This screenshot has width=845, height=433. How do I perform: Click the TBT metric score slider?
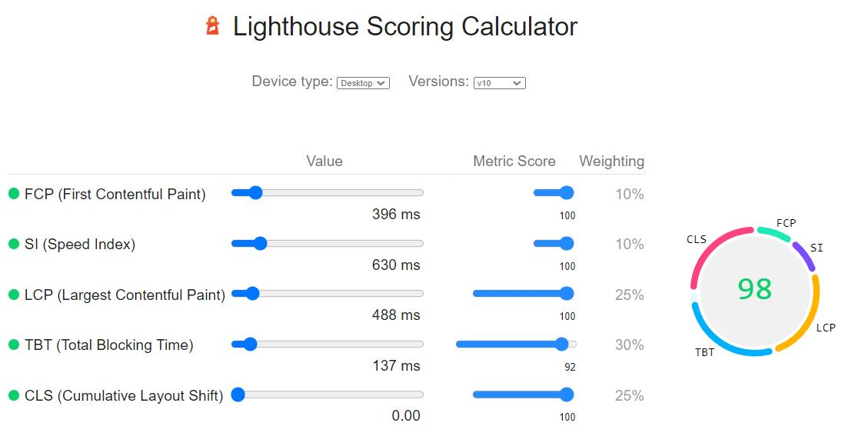tap(515, 344)
